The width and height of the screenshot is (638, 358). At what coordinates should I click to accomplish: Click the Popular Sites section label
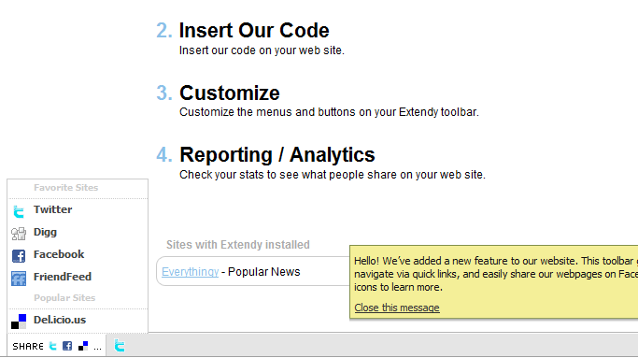point(64,298)
